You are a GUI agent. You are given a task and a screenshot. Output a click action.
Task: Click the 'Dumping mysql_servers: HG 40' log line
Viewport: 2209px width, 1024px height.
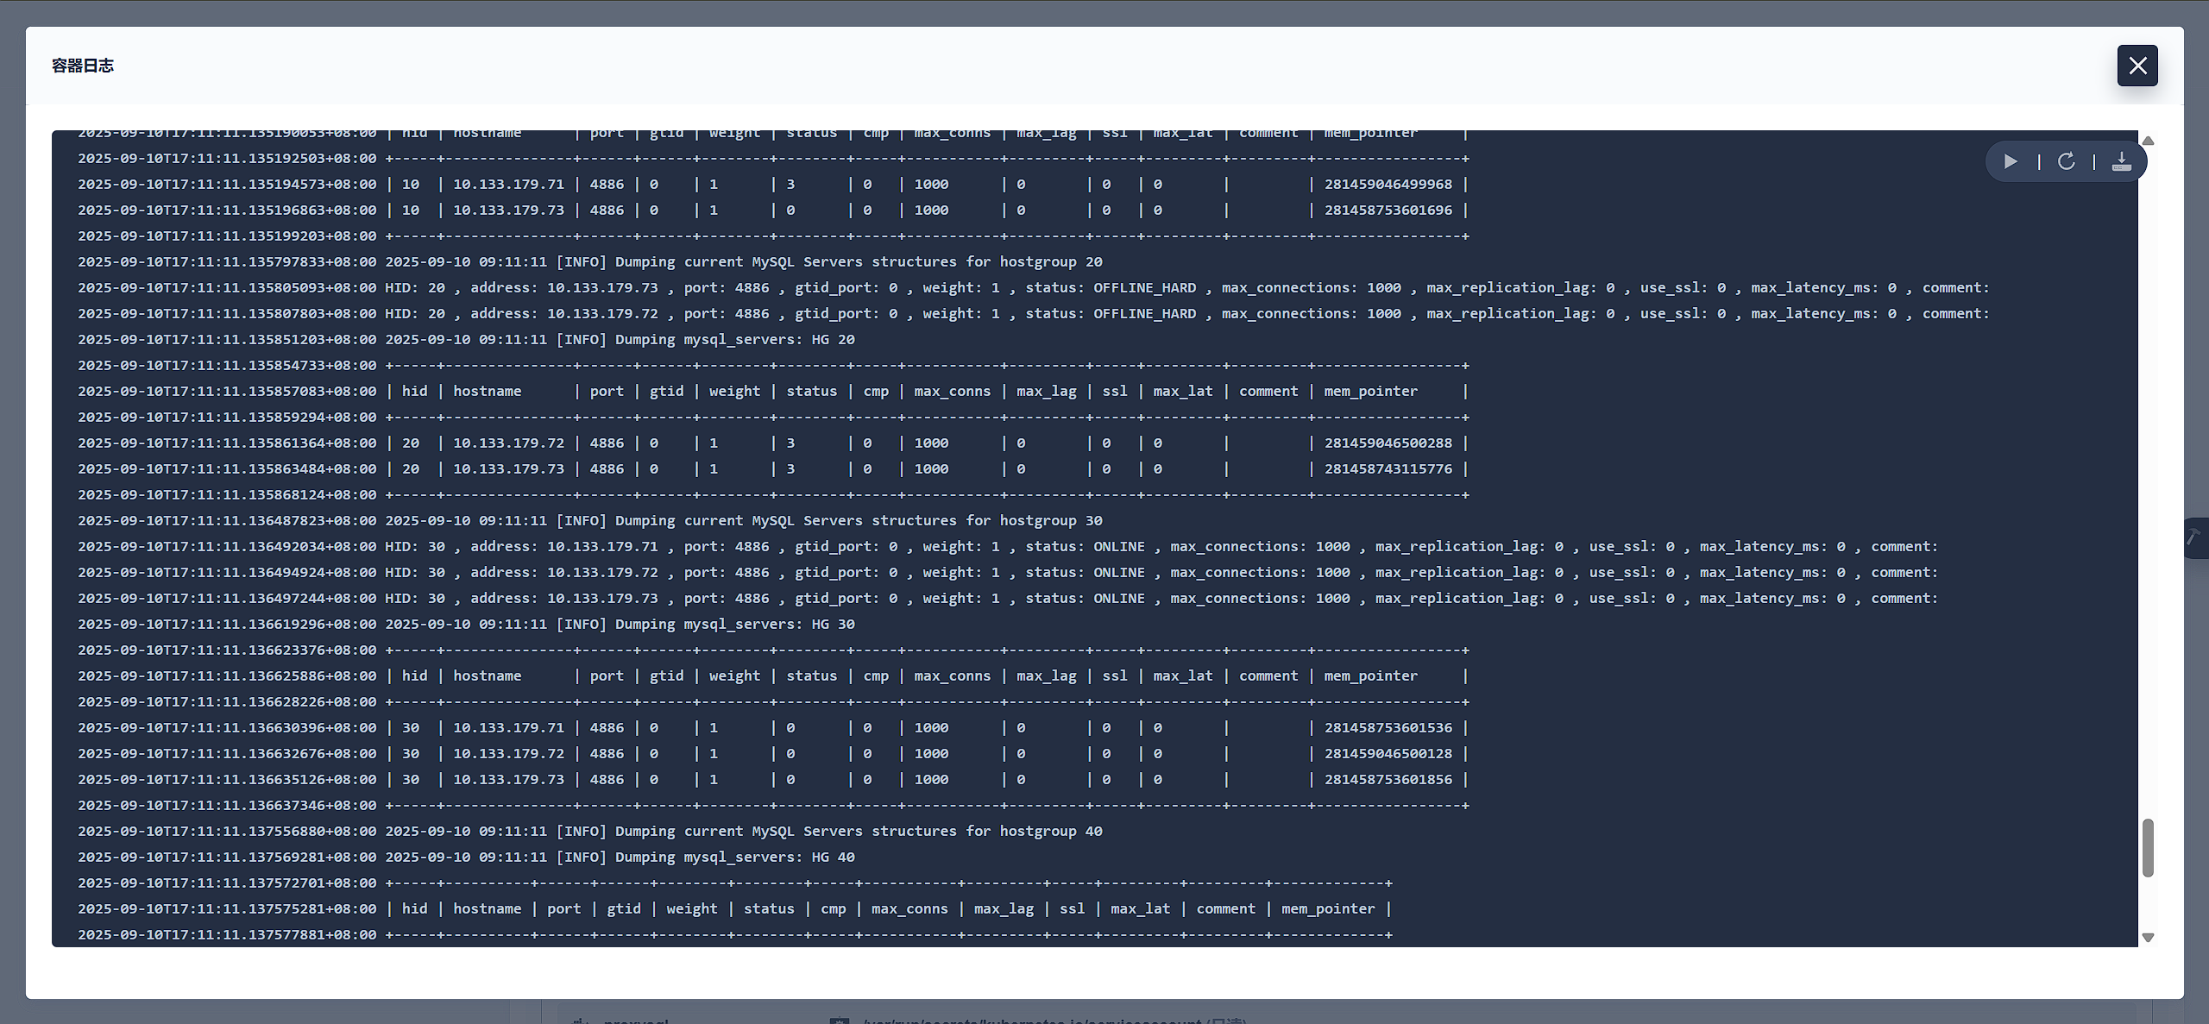(x=733, y=857)
